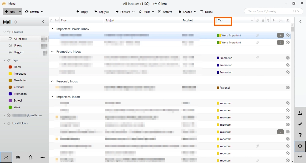The height and width of the screenshot is (163, 306).
Task: Sort by encryption lock column header
Action: (x=263, y=20)
